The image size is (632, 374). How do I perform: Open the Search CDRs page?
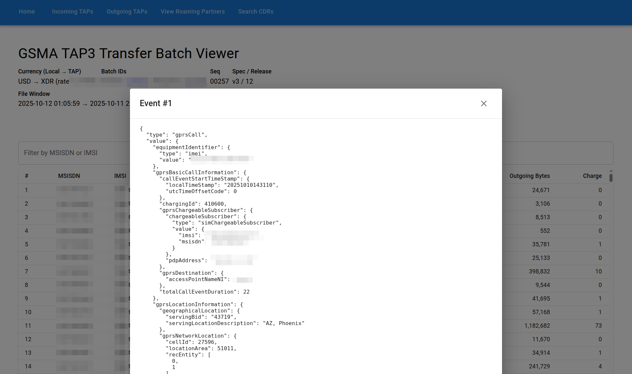(x=256, y=12)
